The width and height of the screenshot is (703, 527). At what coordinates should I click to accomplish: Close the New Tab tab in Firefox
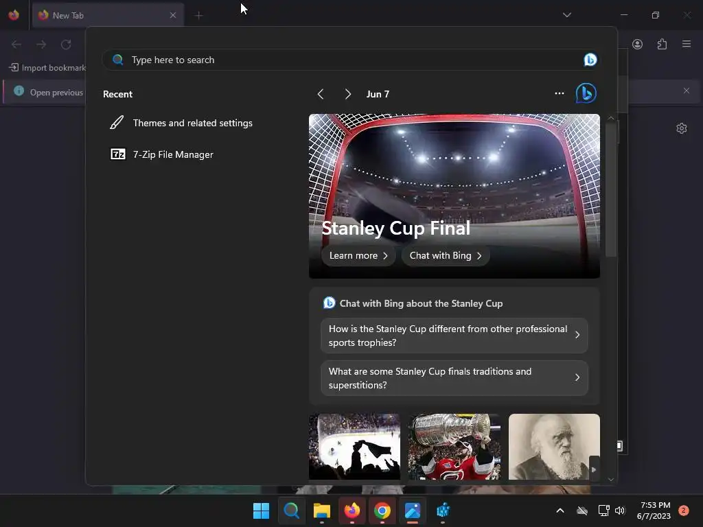pos(172,15)
